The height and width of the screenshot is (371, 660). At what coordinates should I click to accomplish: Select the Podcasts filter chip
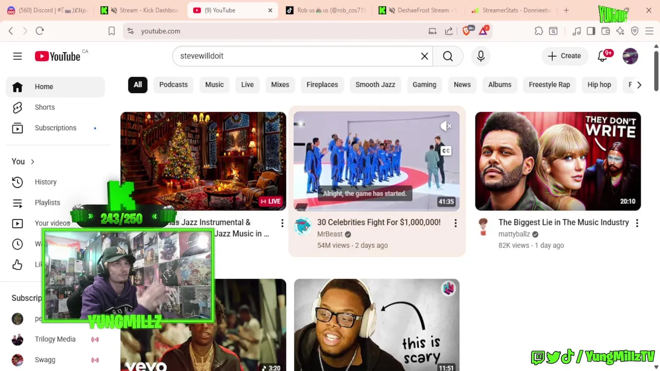173,85
